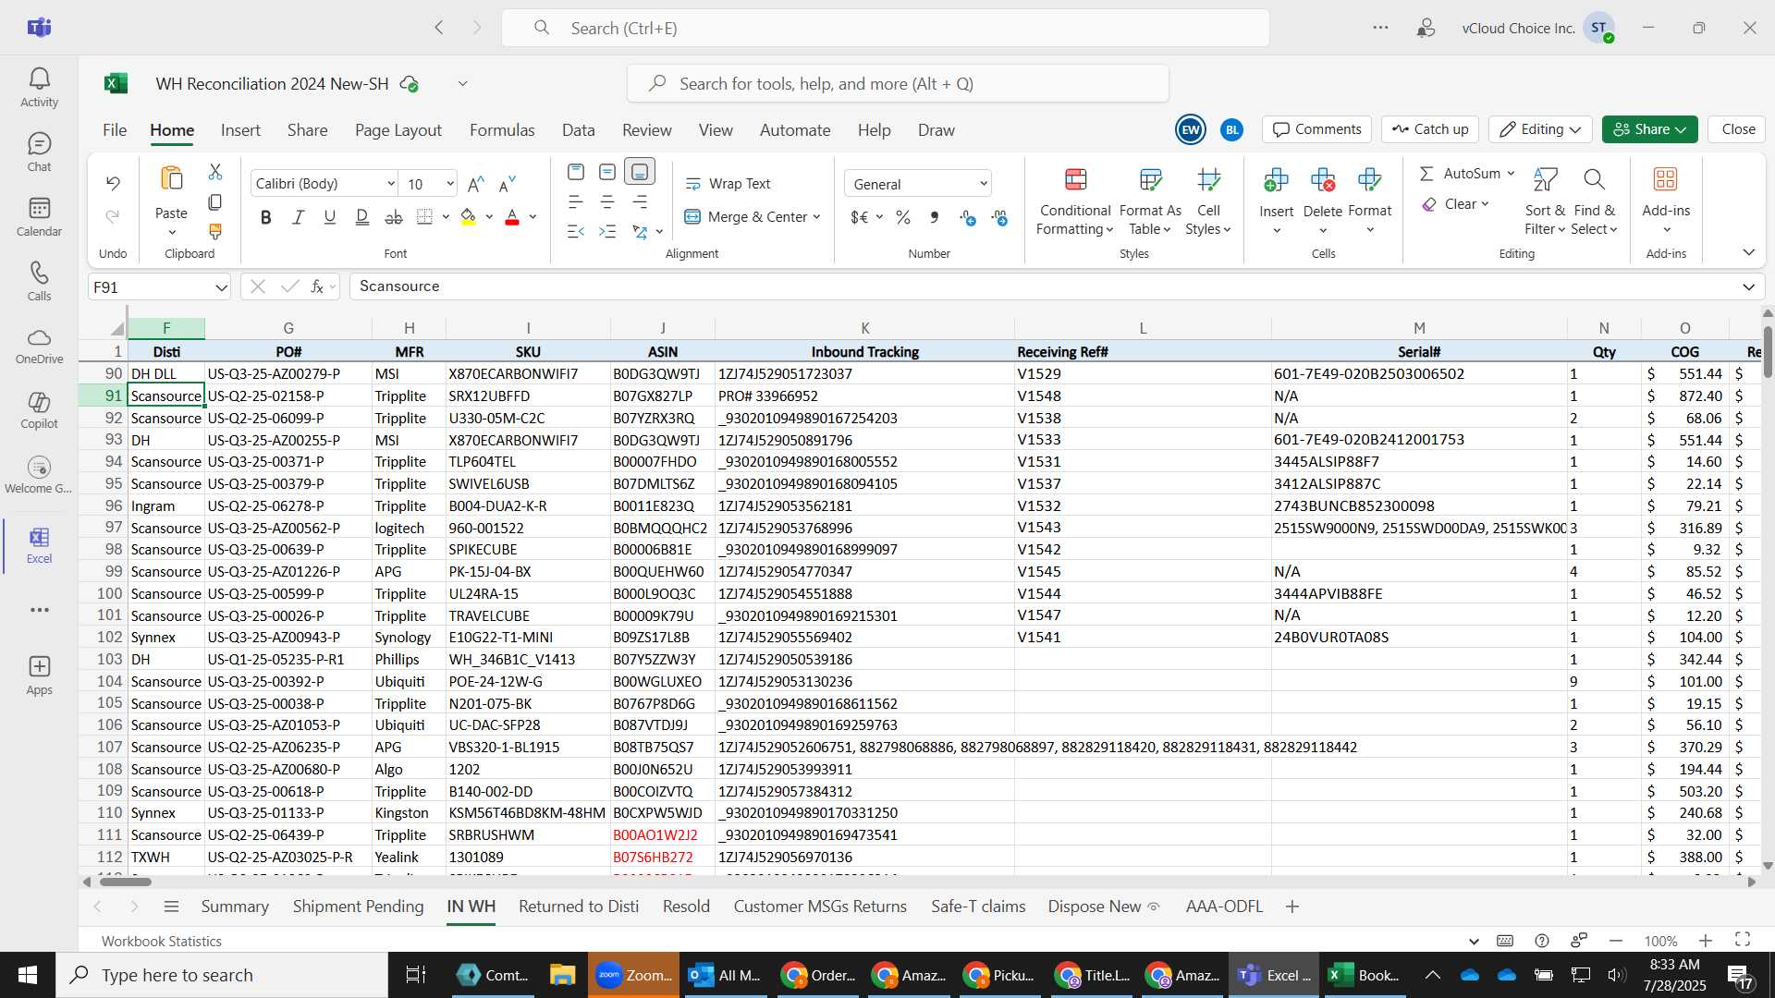The width and height of the screenshot is (1775, 998).
Task: Toggle Underline formatting
Action: [330, 217]
